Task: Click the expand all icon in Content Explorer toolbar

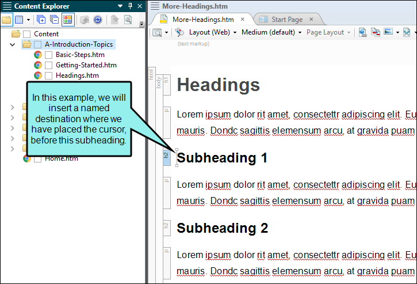Action: 41,20
